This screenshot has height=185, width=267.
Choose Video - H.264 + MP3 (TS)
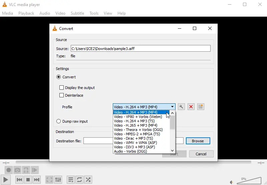click(x=141, y=121)
